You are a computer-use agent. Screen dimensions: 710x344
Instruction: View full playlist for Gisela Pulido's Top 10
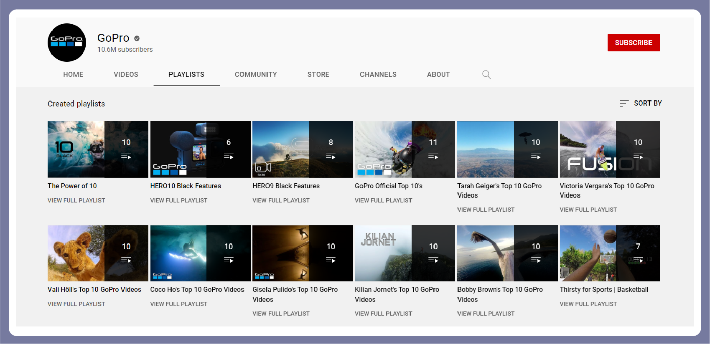281,314
